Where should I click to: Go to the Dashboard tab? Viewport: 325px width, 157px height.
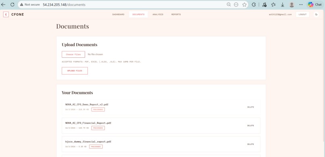click(119, 14)
